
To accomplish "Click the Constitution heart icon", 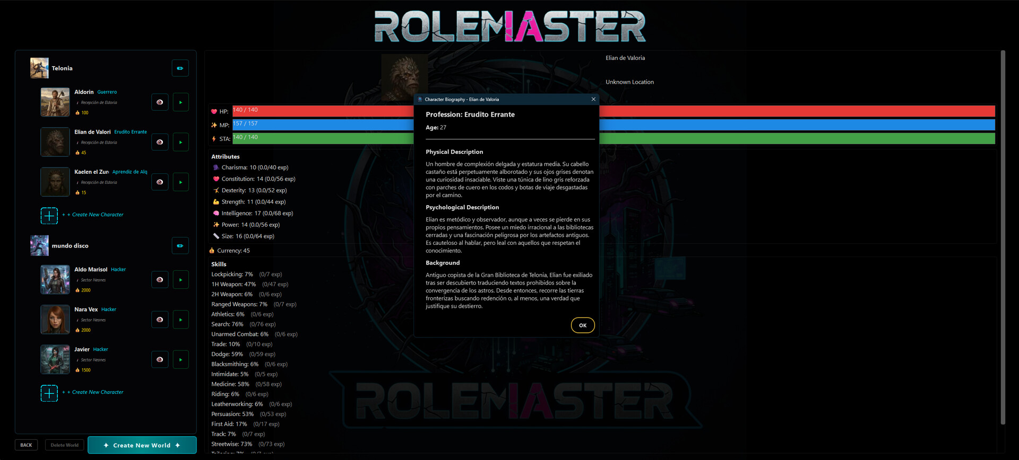I will 216,179.
